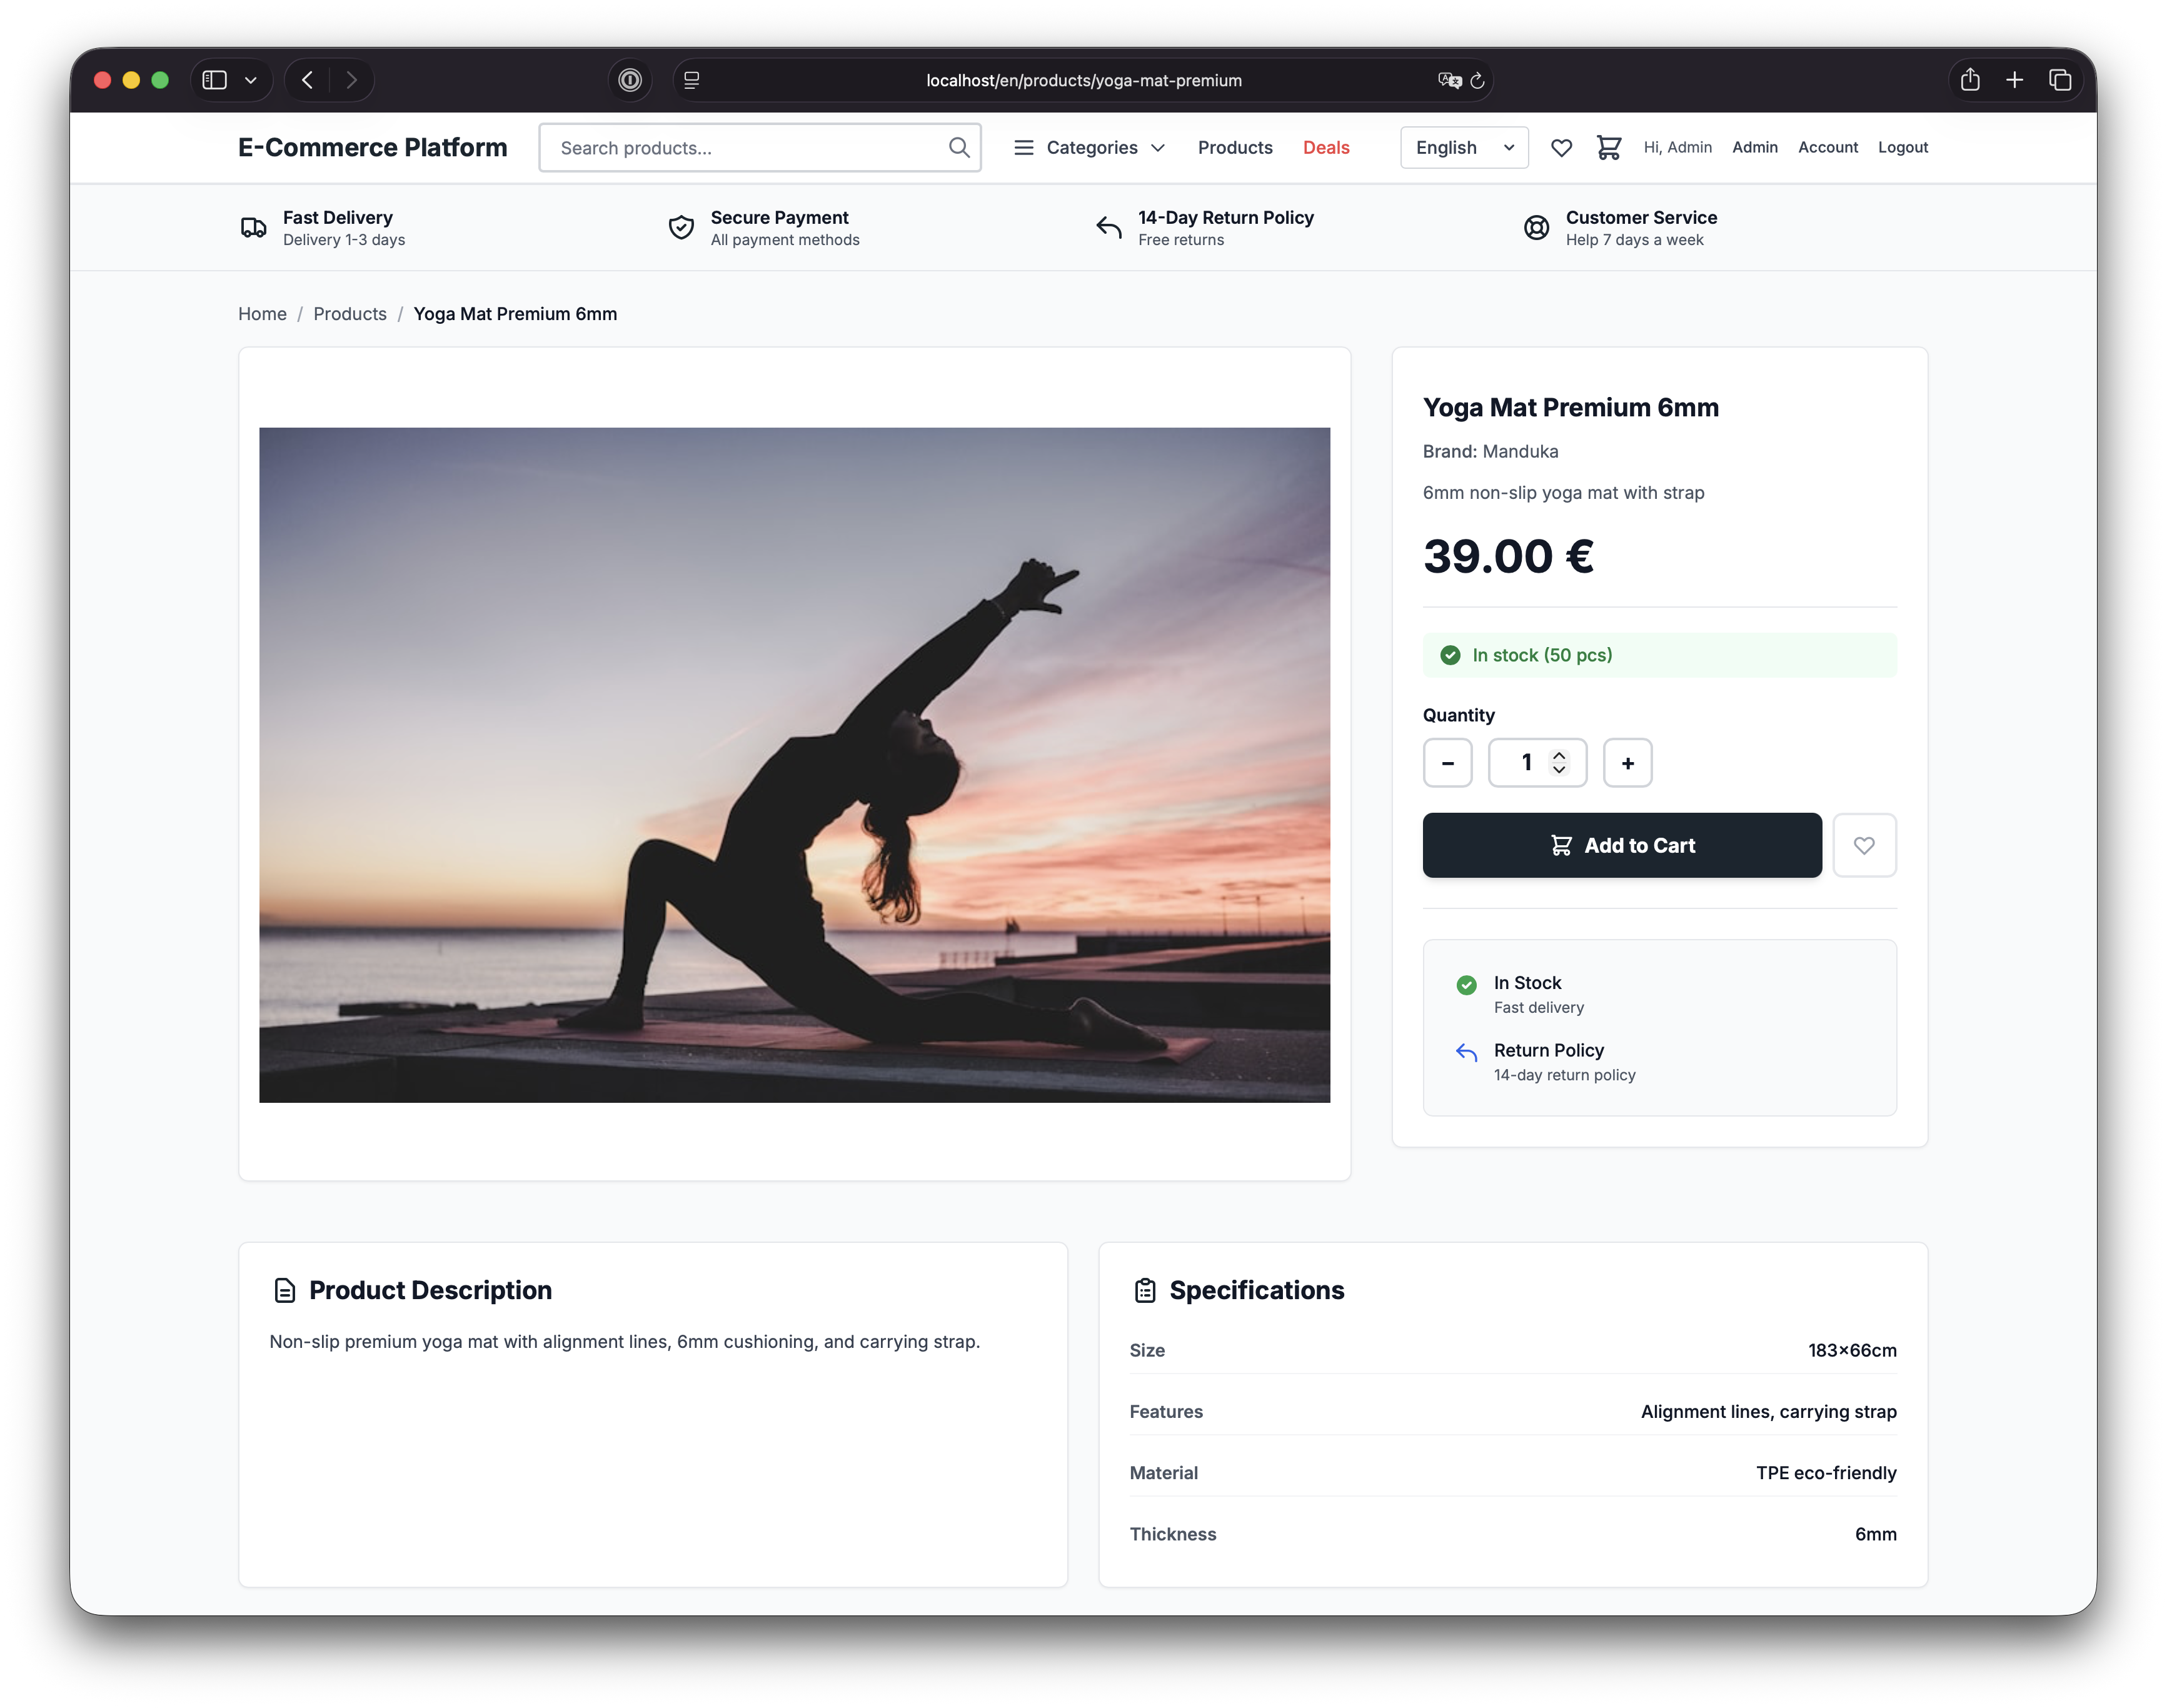Viewport: 2167px width, 1708px height.
Task: Expand the sidebar options chevron
Action: (251, 80)
